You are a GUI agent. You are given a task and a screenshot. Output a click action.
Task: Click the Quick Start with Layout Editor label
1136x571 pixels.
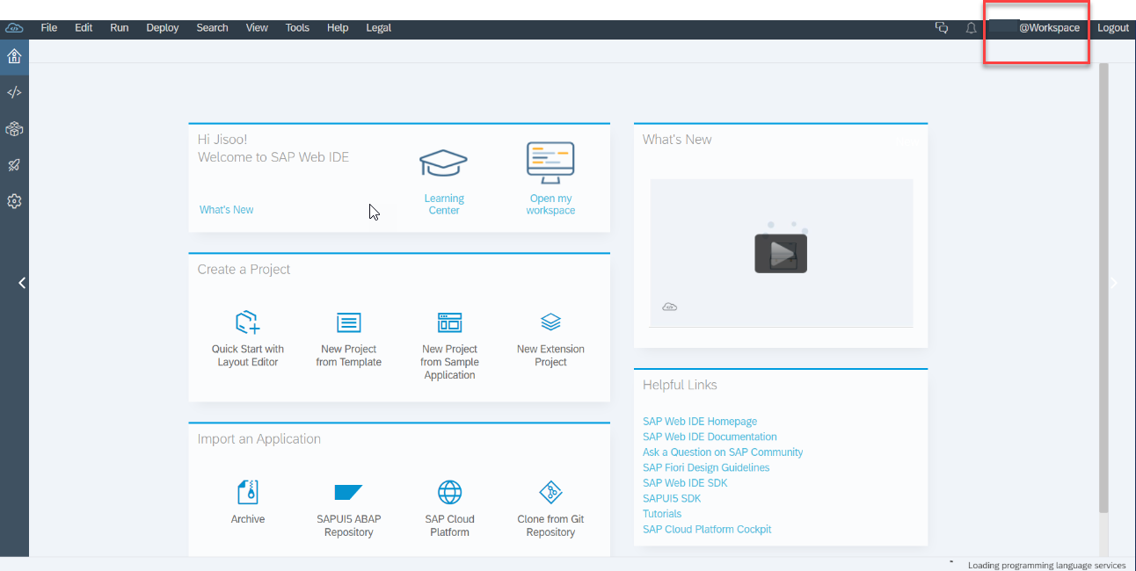point(248,356)
